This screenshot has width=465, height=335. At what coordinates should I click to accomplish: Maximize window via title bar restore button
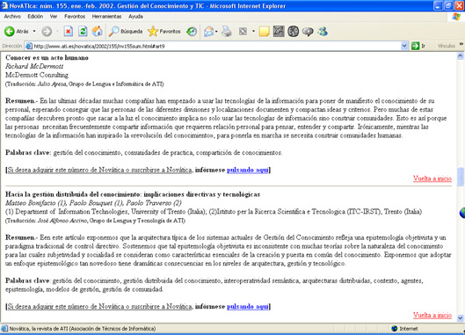click(448, 5)
